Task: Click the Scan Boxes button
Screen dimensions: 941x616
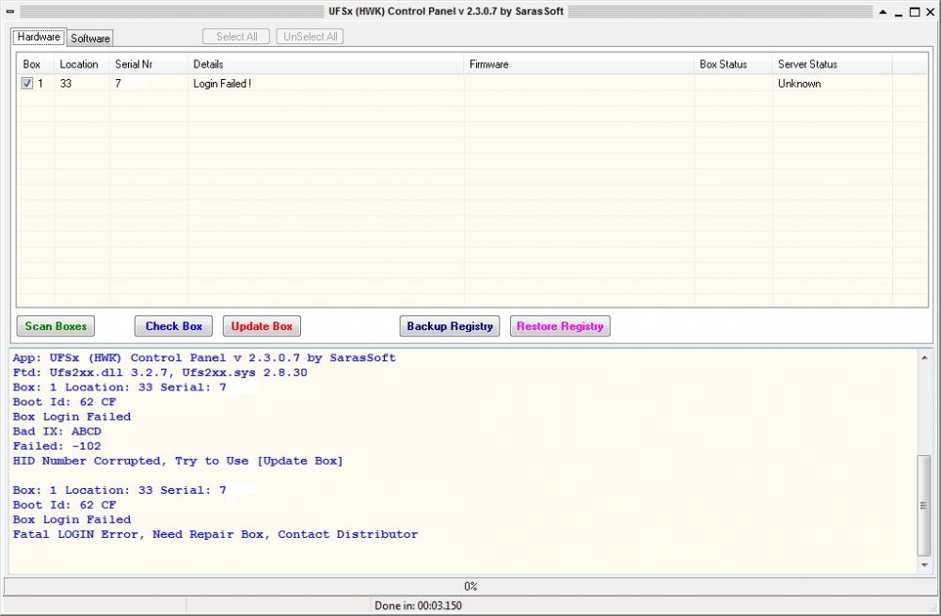Action: click(56, 326)
